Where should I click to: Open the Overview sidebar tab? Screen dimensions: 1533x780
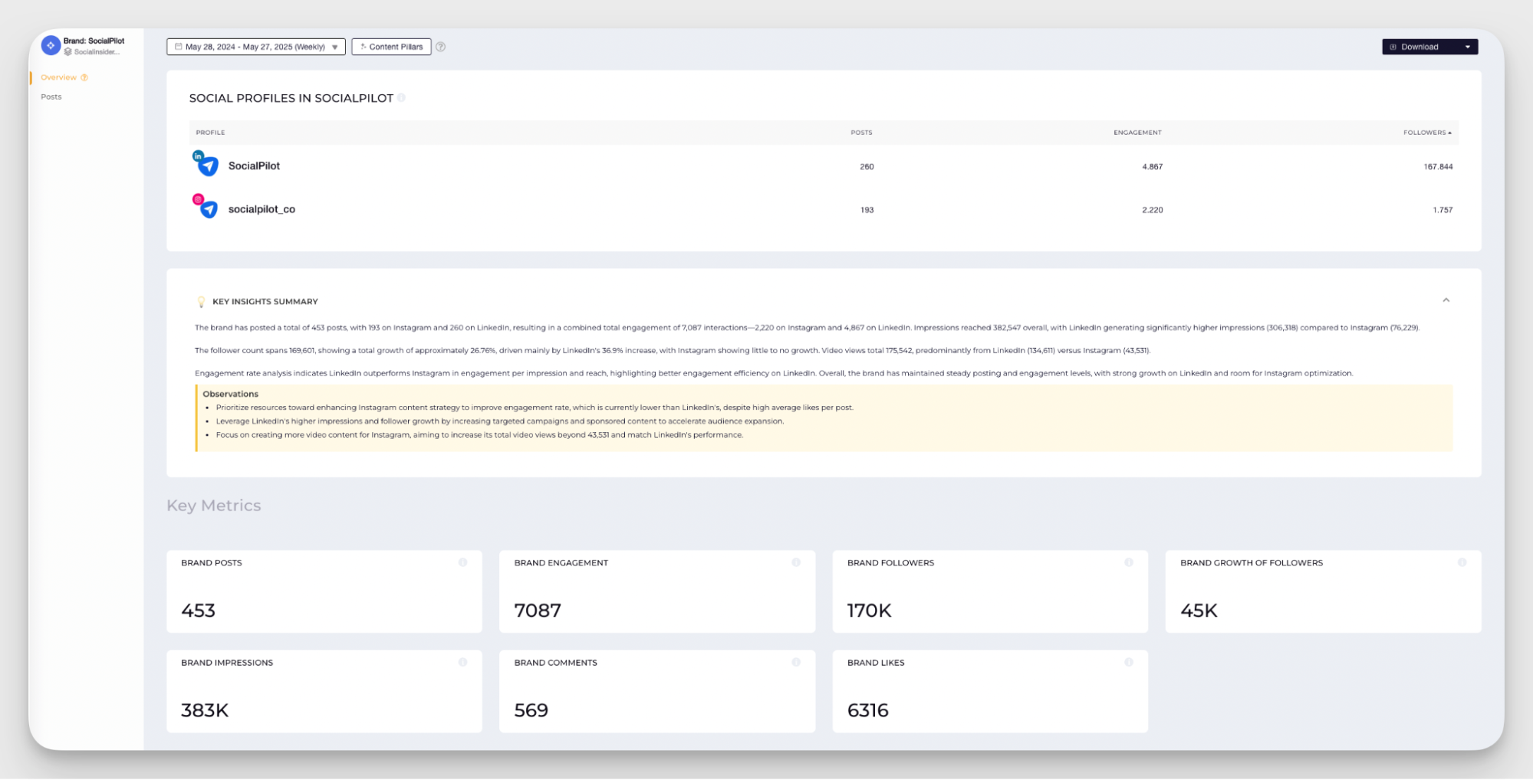coord(59,77)
